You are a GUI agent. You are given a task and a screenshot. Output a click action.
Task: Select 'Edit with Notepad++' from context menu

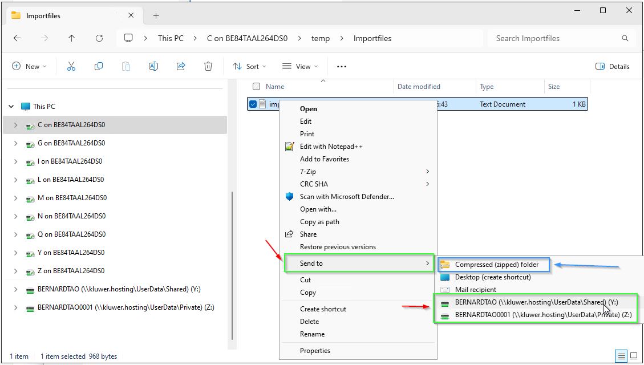tap(331, 147)
